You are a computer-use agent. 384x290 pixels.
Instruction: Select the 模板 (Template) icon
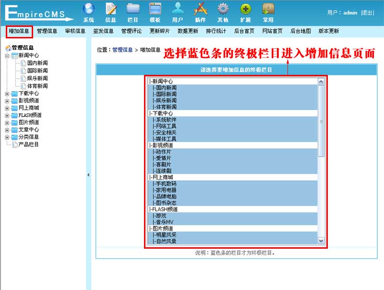(155, 12)
